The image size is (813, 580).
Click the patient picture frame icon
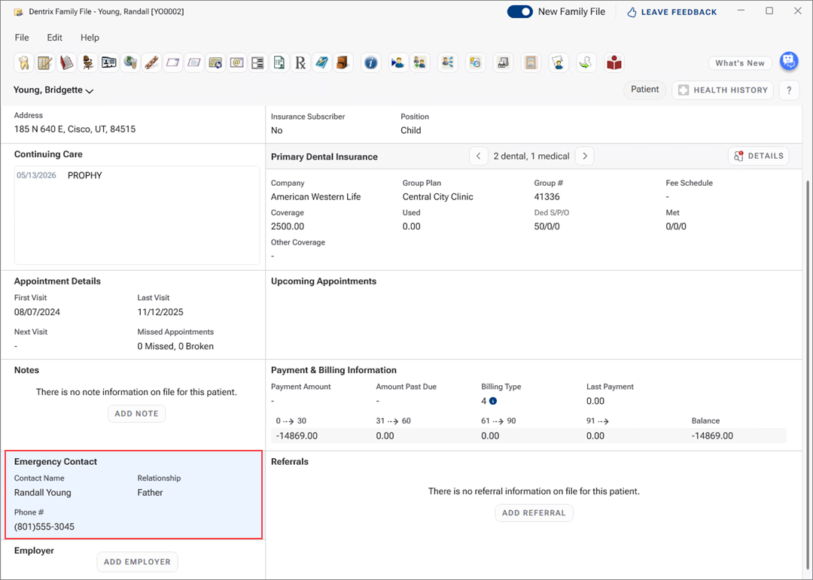click(531, 63)
